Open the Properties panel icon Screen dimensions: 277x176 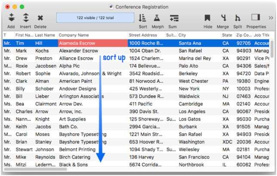(255, 17)
